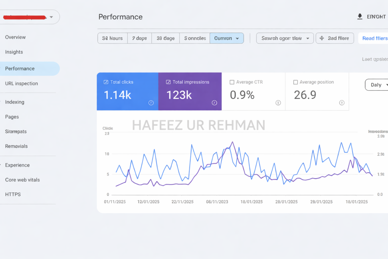Click the help icon on Average position card
The width and height of the screenshot is (388, 259).
[x=342, y=103]
